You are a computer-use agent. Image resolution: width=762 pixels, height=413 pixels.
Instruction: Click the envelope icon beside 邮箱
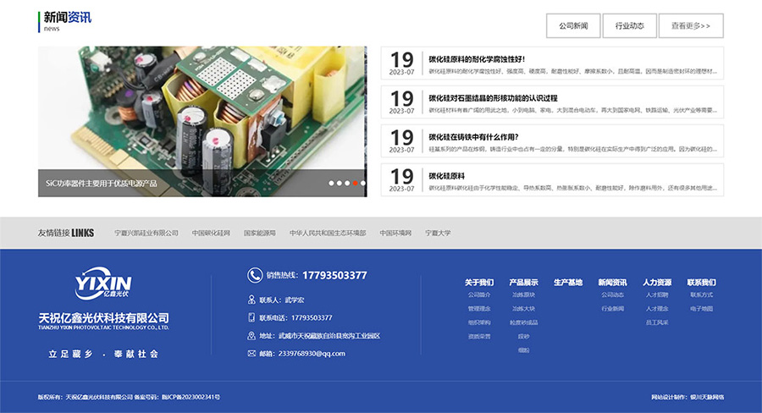point(251,353)
